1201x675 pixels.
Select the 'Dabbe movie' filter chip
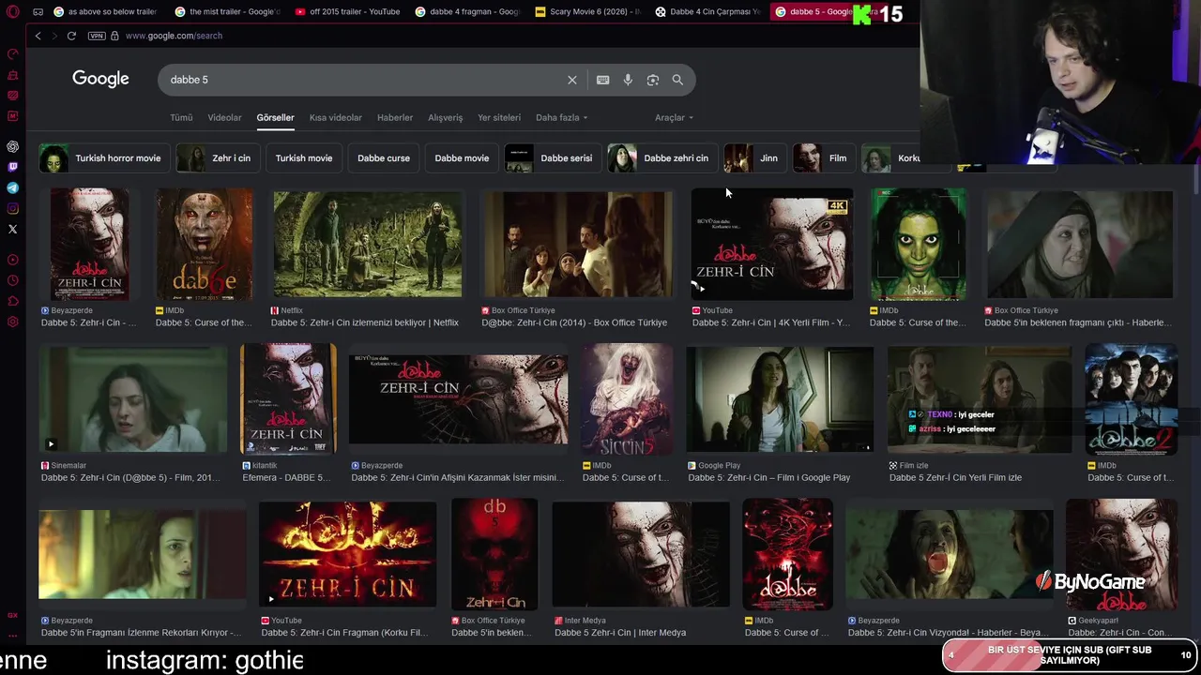point(462,158)
